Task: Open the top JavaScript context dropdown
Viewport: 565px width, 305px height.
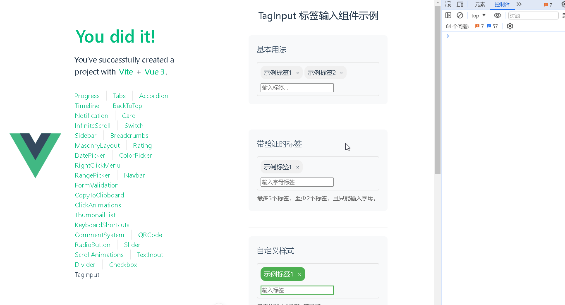Action: (479, 15)
